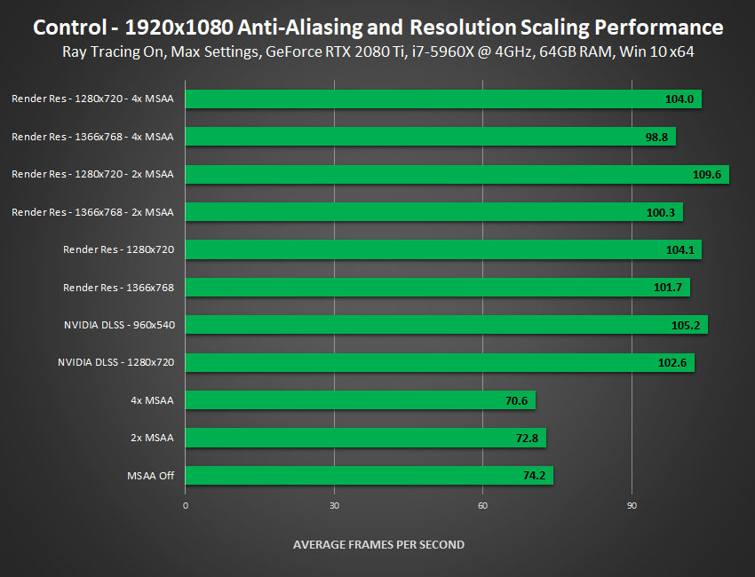Click the 102.6 value on the bar

672,363
